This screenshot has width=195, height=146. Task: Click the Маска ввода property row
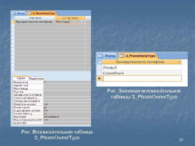point(52,88)
